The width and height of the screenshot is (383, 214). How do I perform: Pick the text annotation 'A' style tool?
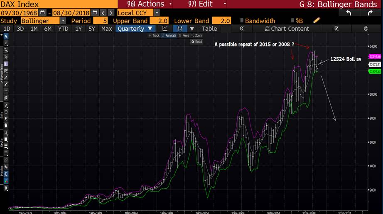[6, 133]
